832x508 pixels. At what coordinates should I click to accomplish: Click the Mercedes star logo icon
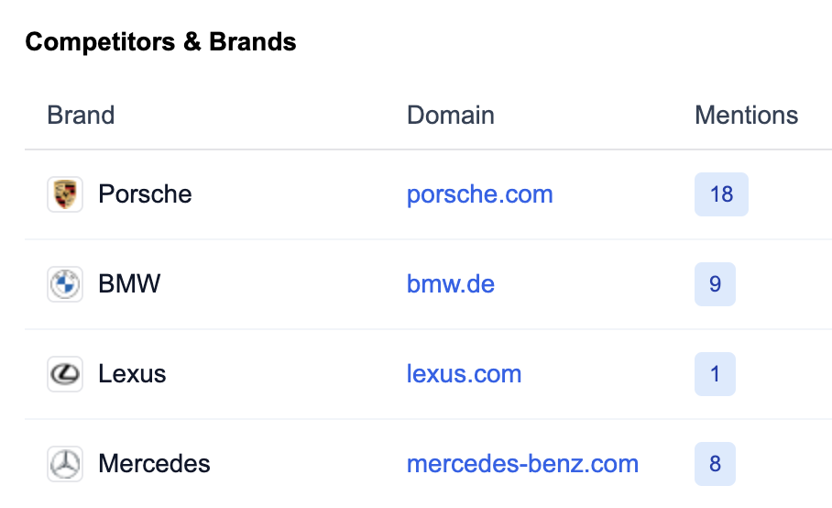pyautogui.click(x=65, y=464)
